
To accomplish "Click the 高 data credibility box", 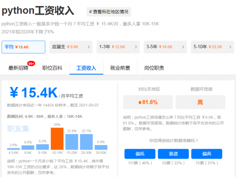I will click(200, 102).
